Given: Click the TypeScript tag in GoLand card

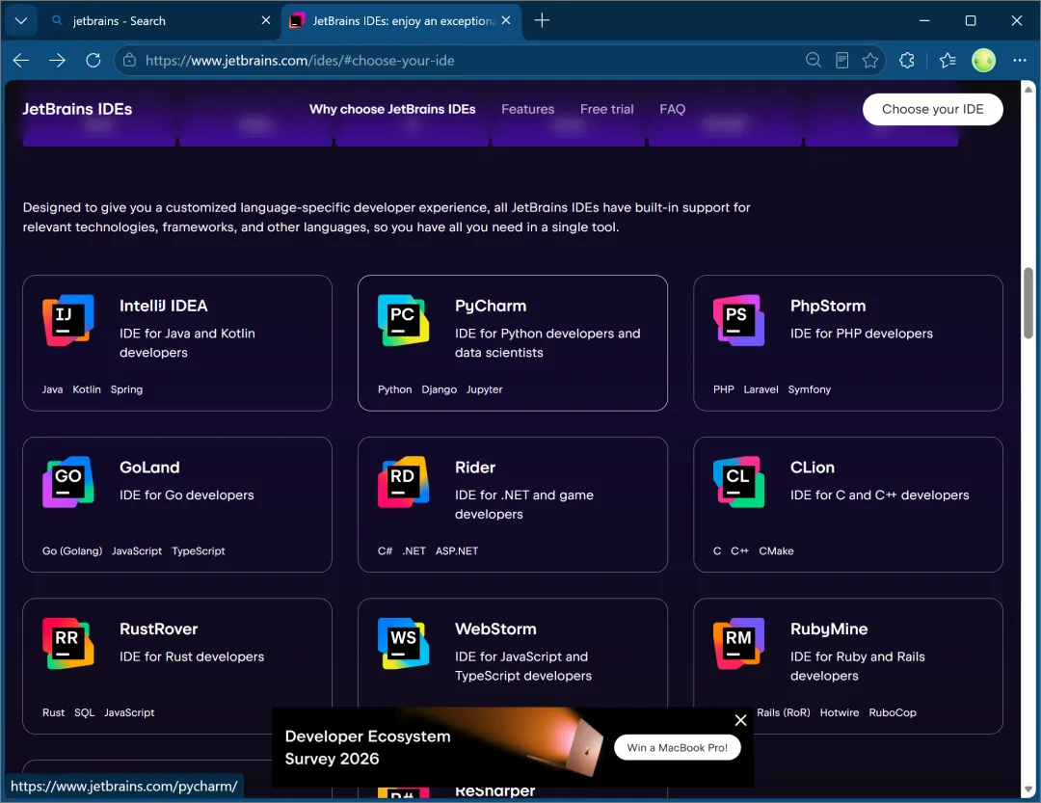Looking at the screenshot, I should [x=198, y=550].
